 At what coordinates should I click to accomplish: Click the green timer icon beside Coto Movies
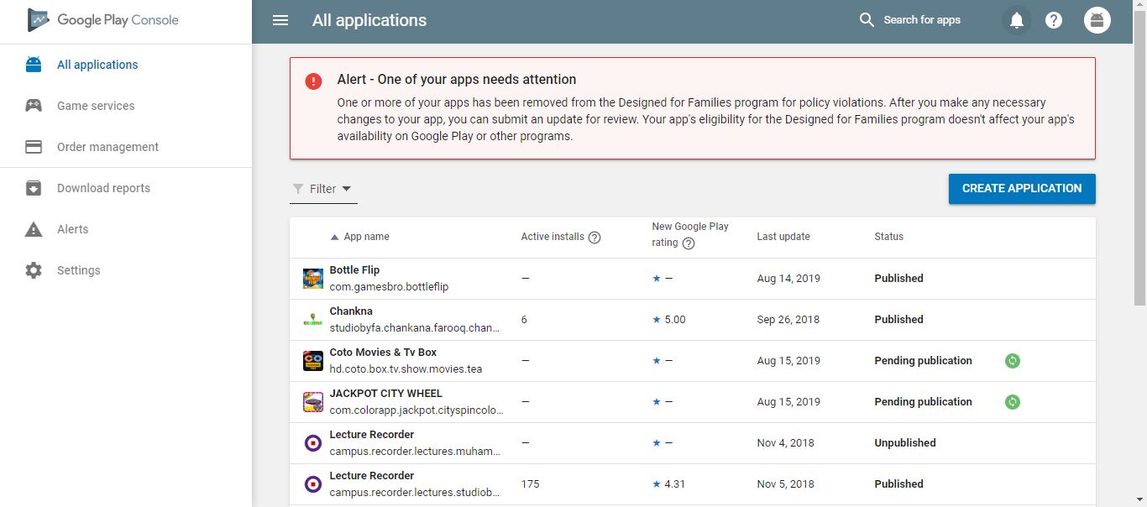point(1012,360)
